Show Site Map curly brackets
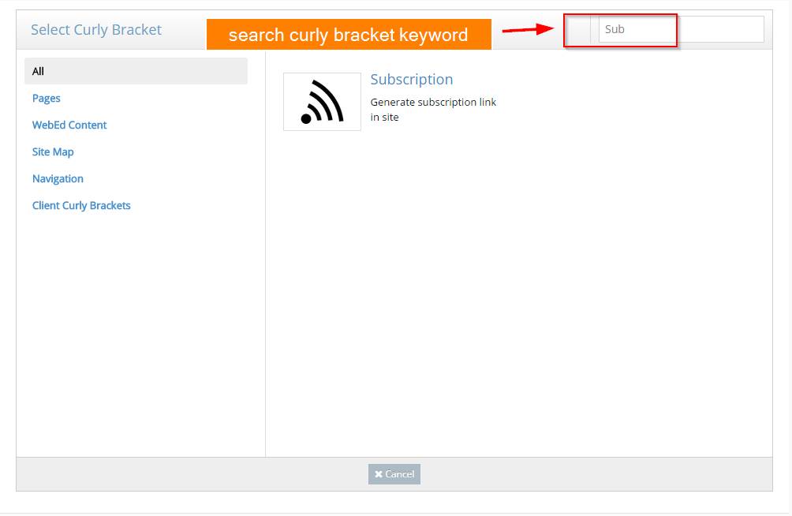Viewport: 792px width, 516px height. point(53,152)
